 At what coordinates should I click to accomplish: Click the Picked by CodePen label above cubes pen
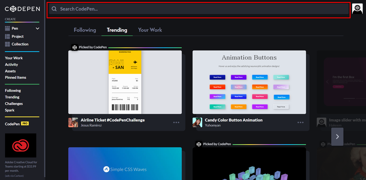pos(217,144)
